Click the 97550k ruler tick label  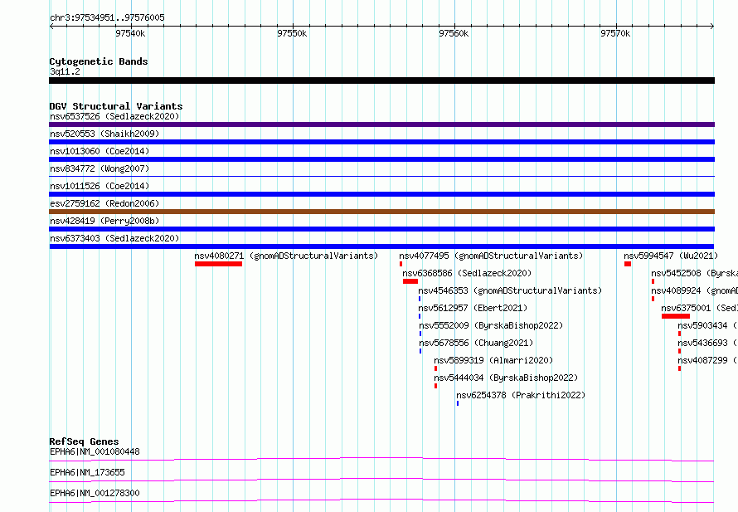(x=292, y=33)
